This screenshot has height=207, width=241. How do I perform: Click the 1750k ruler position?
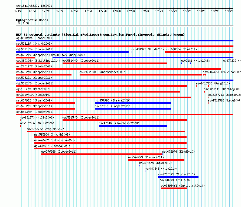tap(74, 11)
